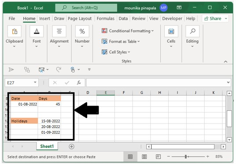Click the shapes arrange icon in Quick Access Toolbar
The image size is (236, 164).
(27, 69)
